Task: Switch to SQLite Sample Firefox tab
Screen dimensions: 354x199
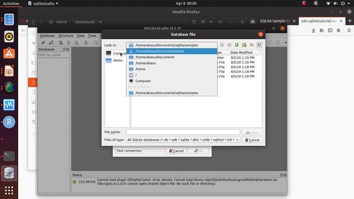Action: (275, 21)
